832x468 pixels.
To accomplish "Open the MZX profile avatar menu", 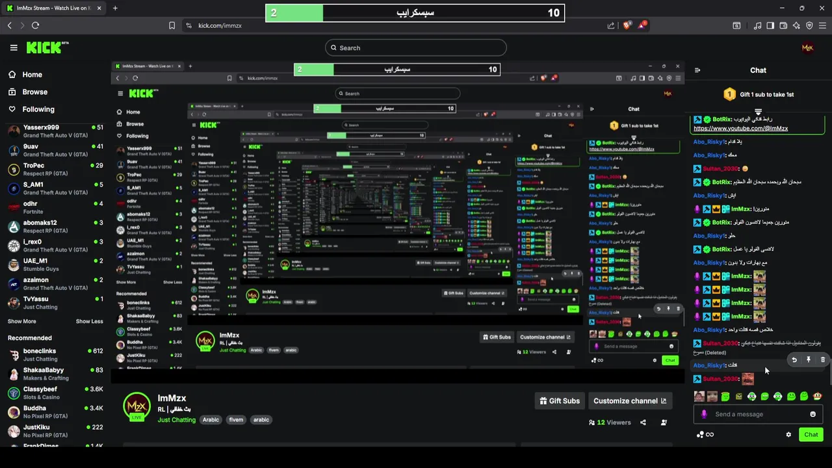I will point(807,47).
